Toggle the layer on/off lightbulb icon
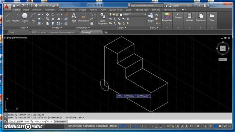Viewport: 235px width, 132px height. tap(110, 14)
